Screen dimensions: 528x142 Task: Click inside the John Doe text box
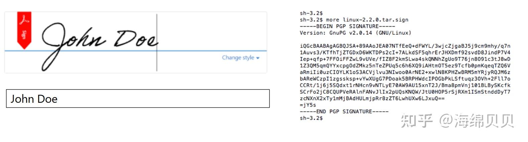pyautogui.click(x=137, y=99)
